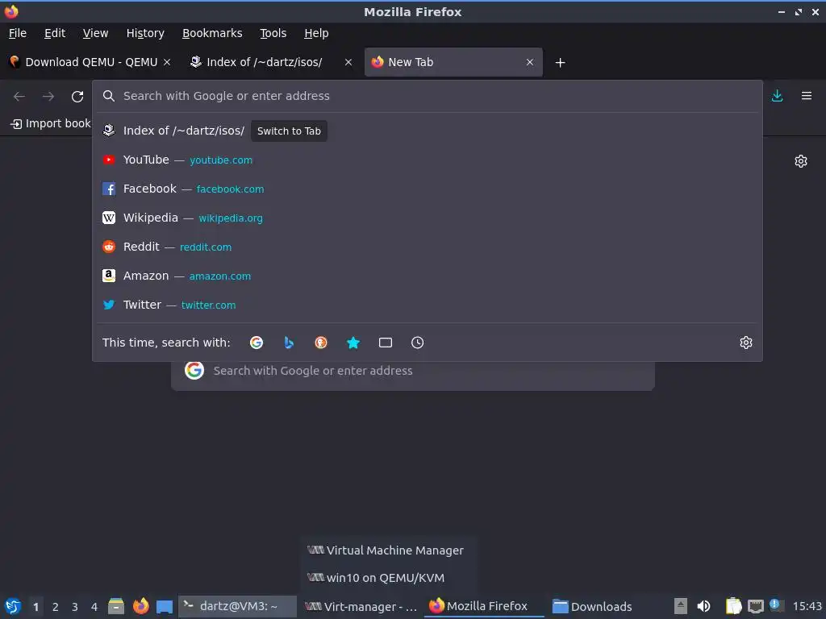Search history with the clock icon

coord(417,343)
